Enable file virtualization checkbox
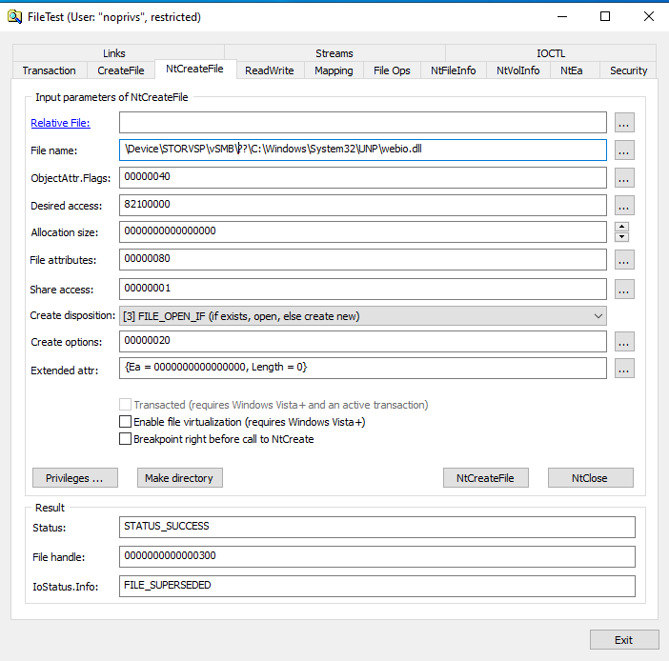The height and width of the screenshot is (661, 669). tap(125, 422)
